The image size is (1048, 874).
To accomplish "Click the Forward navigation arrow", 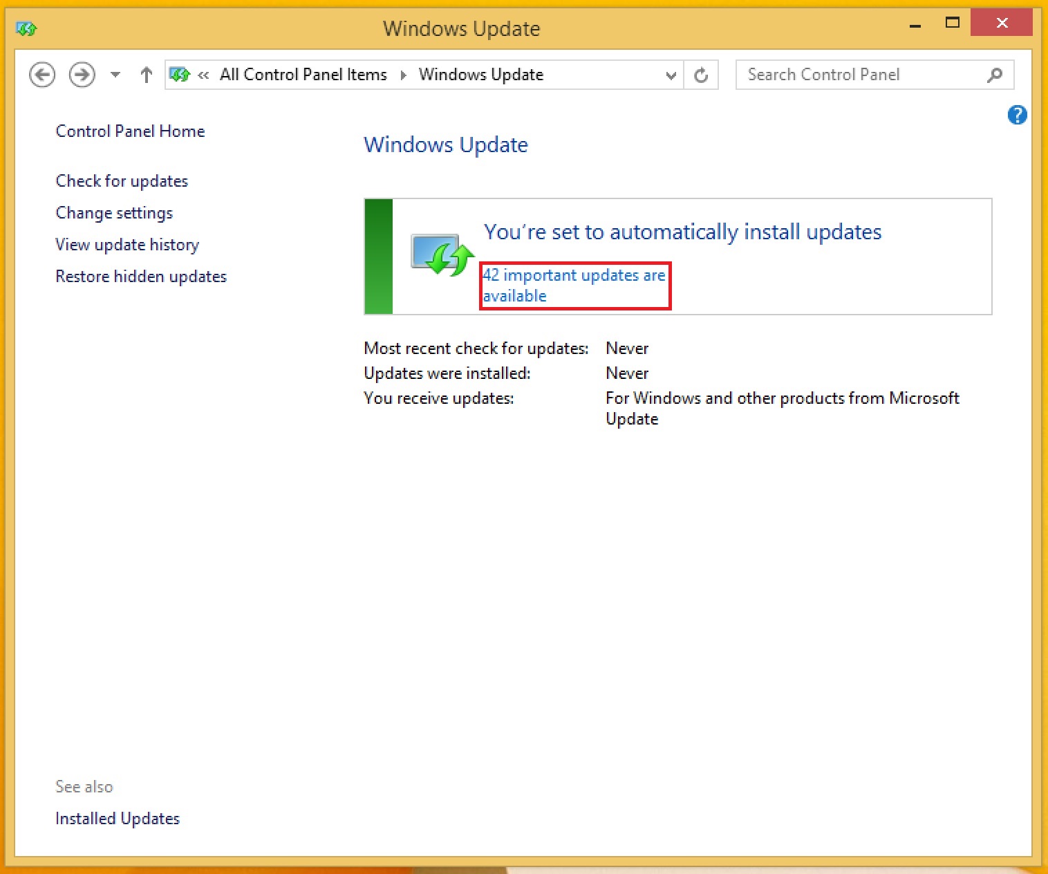I will [82, 75].
